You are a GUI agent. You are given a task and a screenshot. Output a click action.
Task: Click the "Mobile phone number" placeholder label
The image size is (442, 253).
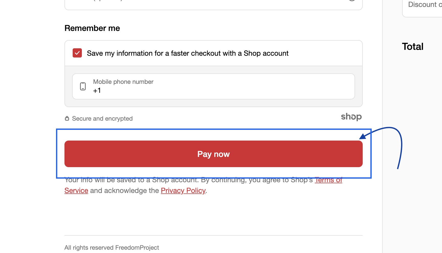pyautogui.click(x=123, y=82)
